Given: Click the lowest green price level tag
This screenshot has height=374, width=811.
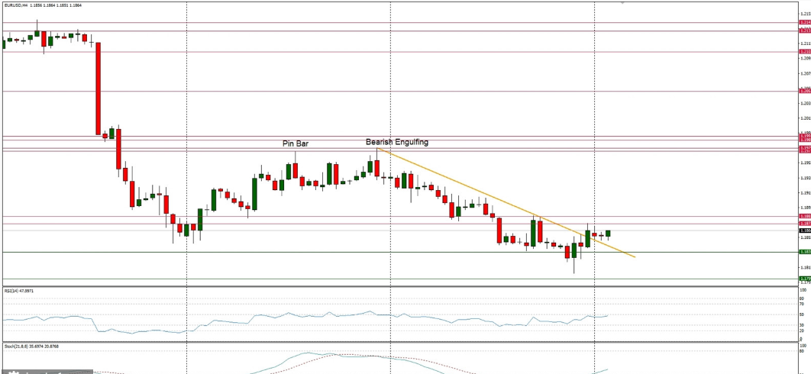Looking at the screenshot, I should 804,279.
